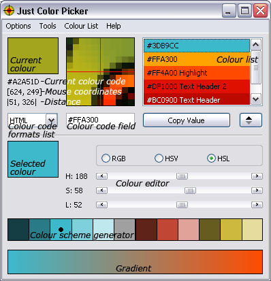Pick the teal scheme swatch with dot
Image resolution: width=271 pixels, height=281 pixels.
tap(61, 229)
